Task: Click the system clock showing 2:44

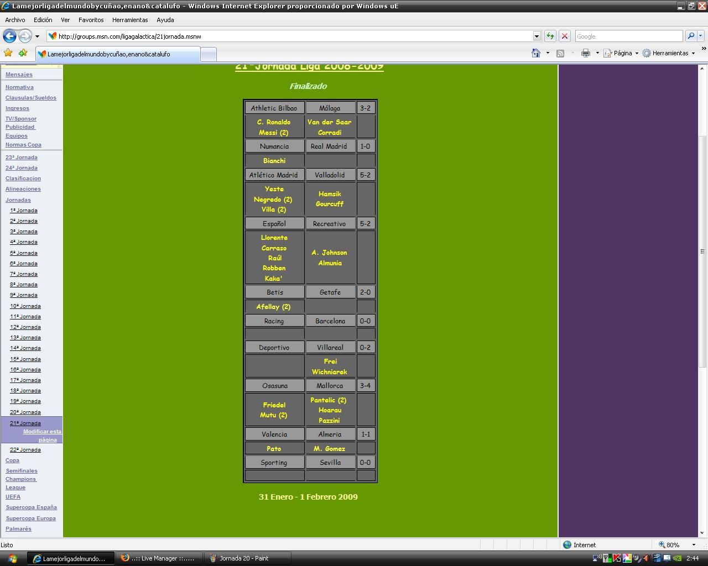Action: (x=692, y=558)
